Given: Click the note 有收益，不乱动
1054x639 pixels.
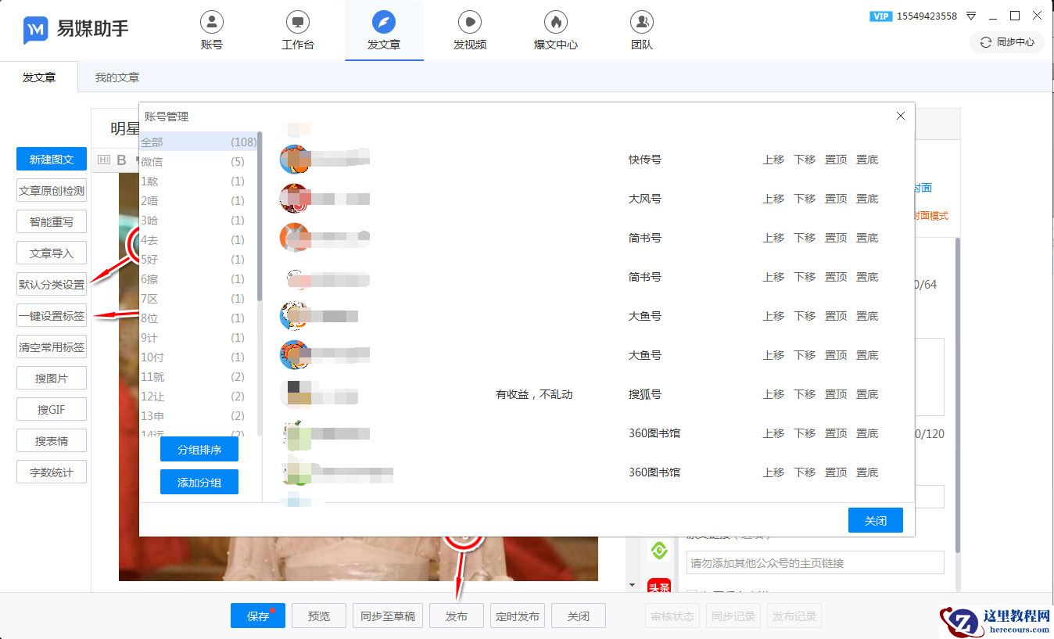Looking at the screenshot, I should click(x=534, y=394).
